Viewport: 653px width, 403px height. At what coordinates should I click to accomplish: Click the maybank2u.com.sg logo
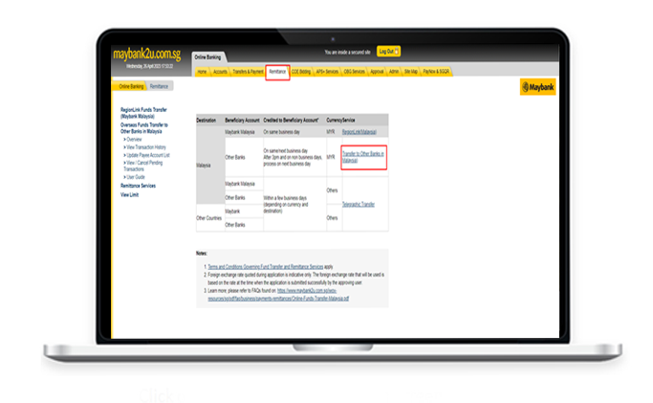146,55
